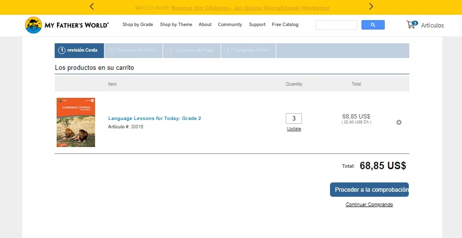
Task: Click the Artículo #: 30016 text
Action: 126,127
